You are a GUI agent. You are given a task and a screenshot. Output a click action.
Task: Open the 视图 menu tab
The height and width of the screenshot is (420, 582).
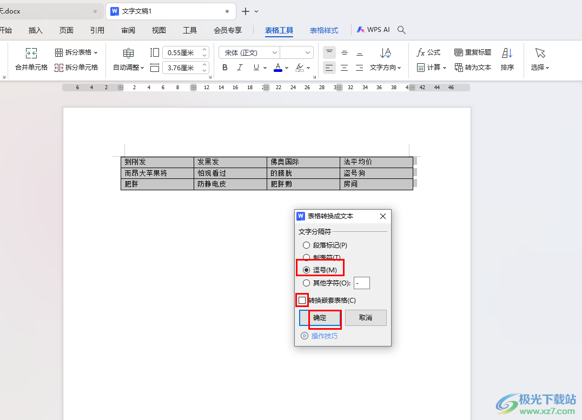click(159, 30)
